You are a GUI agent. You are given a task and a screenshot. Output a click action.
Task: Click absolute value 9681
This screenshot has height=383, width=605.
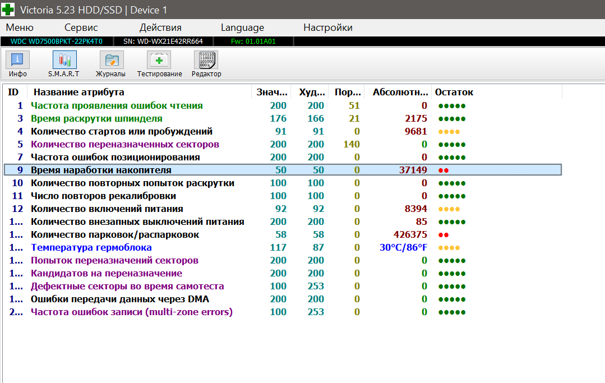pos(415,132)
